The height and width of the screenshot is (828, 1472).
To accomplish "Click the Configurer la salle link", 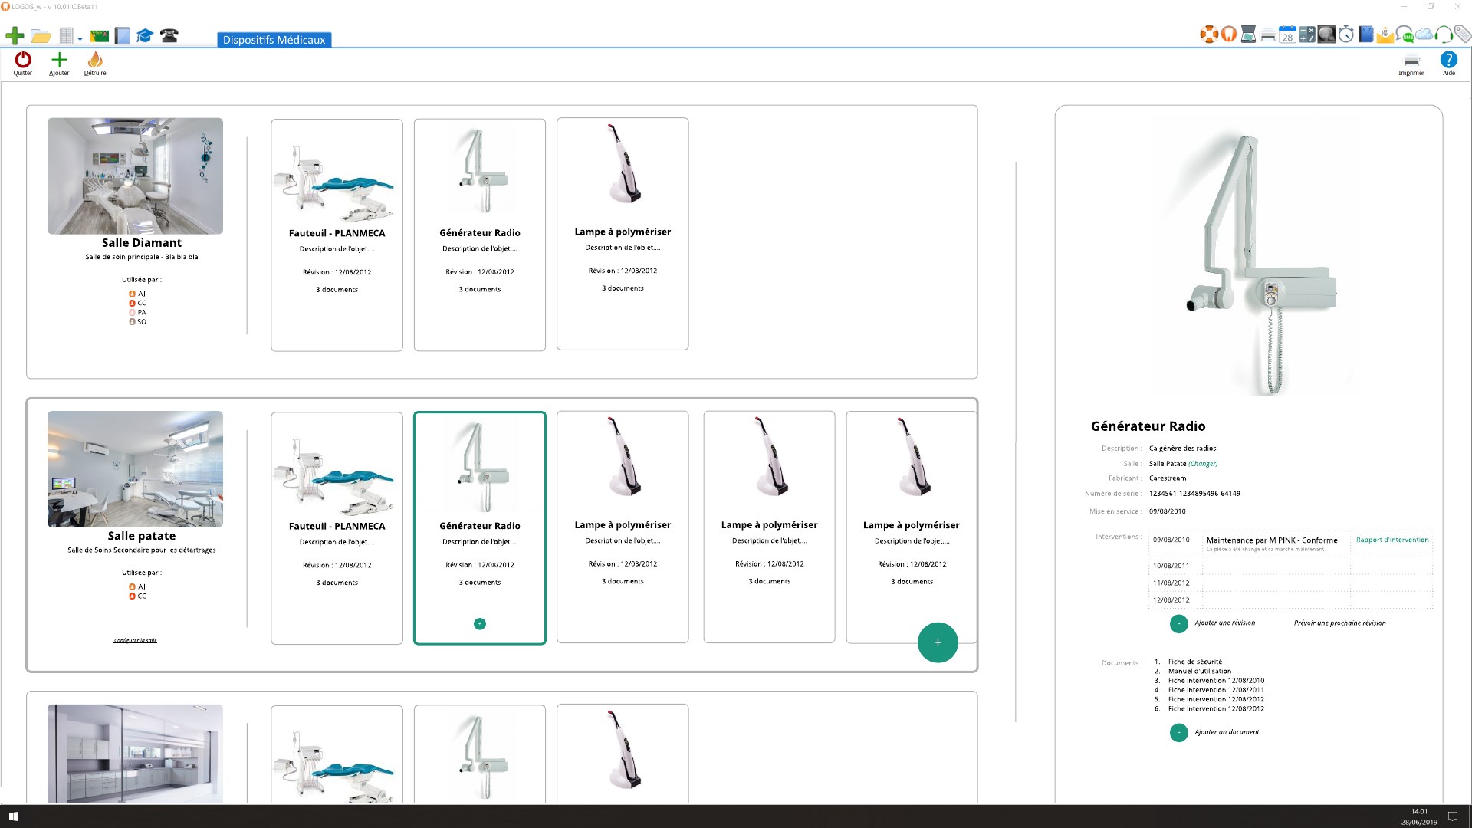I will 135,640.
